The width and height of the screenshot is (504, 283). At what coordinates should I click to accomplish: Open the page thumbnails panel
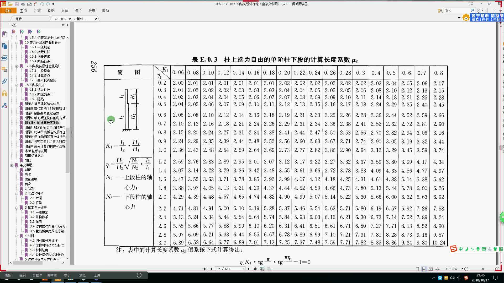[4, 46]
